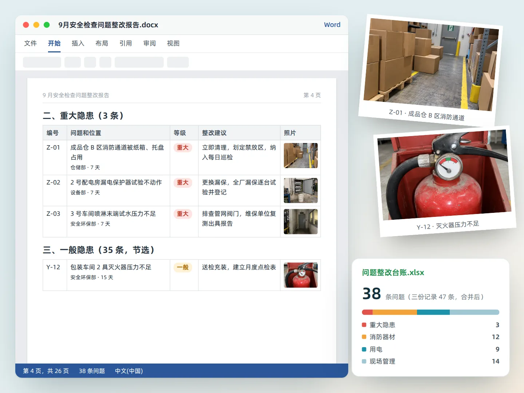Open the 引用 ribbon tab
Viewport: 524px width, 393px height.
[126, 43]
